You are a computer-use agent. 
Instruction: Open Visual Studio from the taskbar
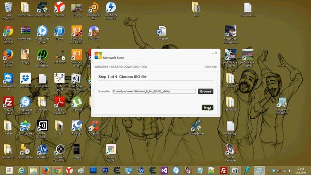(164, 170)
